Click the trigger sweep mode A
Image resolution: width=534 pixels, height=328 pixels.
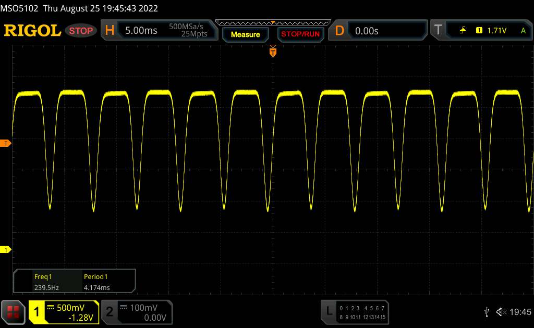click(523, 31)
